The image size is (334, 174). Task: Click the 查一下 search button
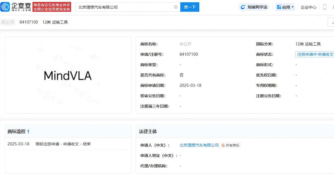(x=190, y=7)
